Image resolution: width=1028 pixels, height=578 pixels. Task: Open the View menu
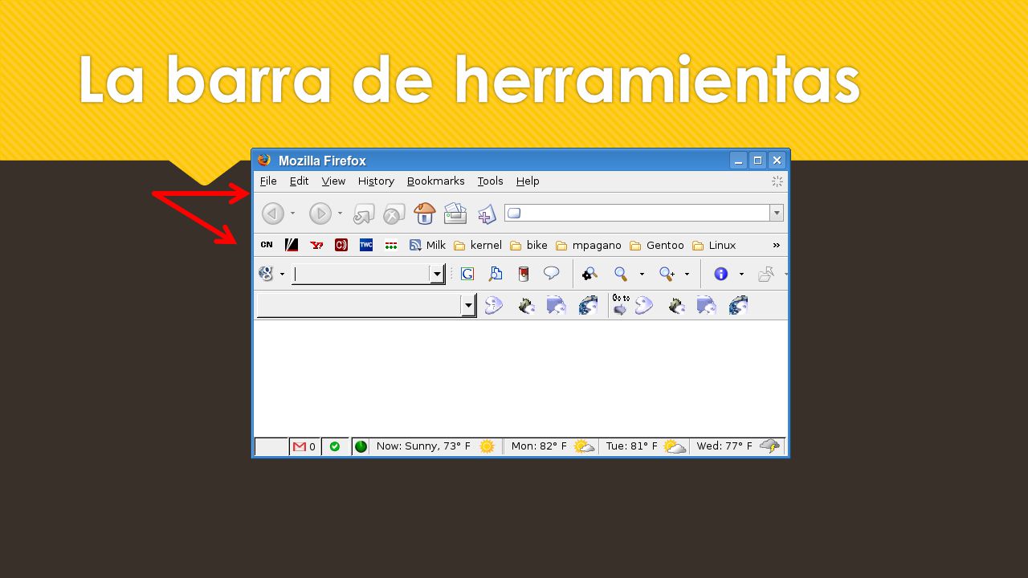point(333,181)
